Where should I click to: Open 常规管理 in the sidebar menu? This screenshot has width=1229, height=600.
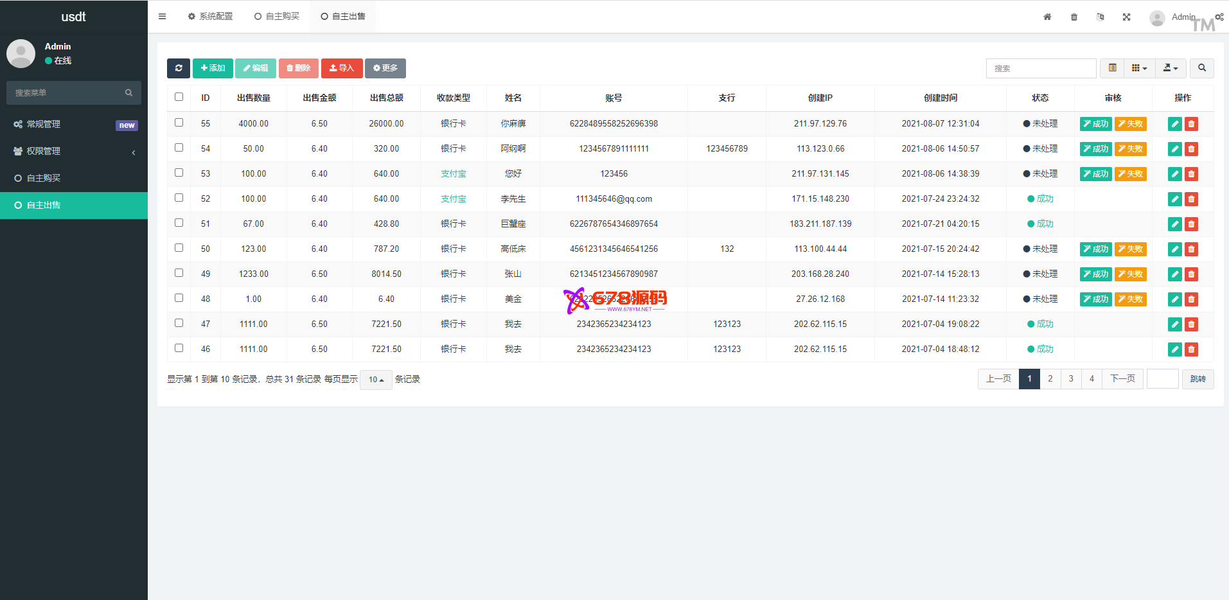(x=44, y=125)
